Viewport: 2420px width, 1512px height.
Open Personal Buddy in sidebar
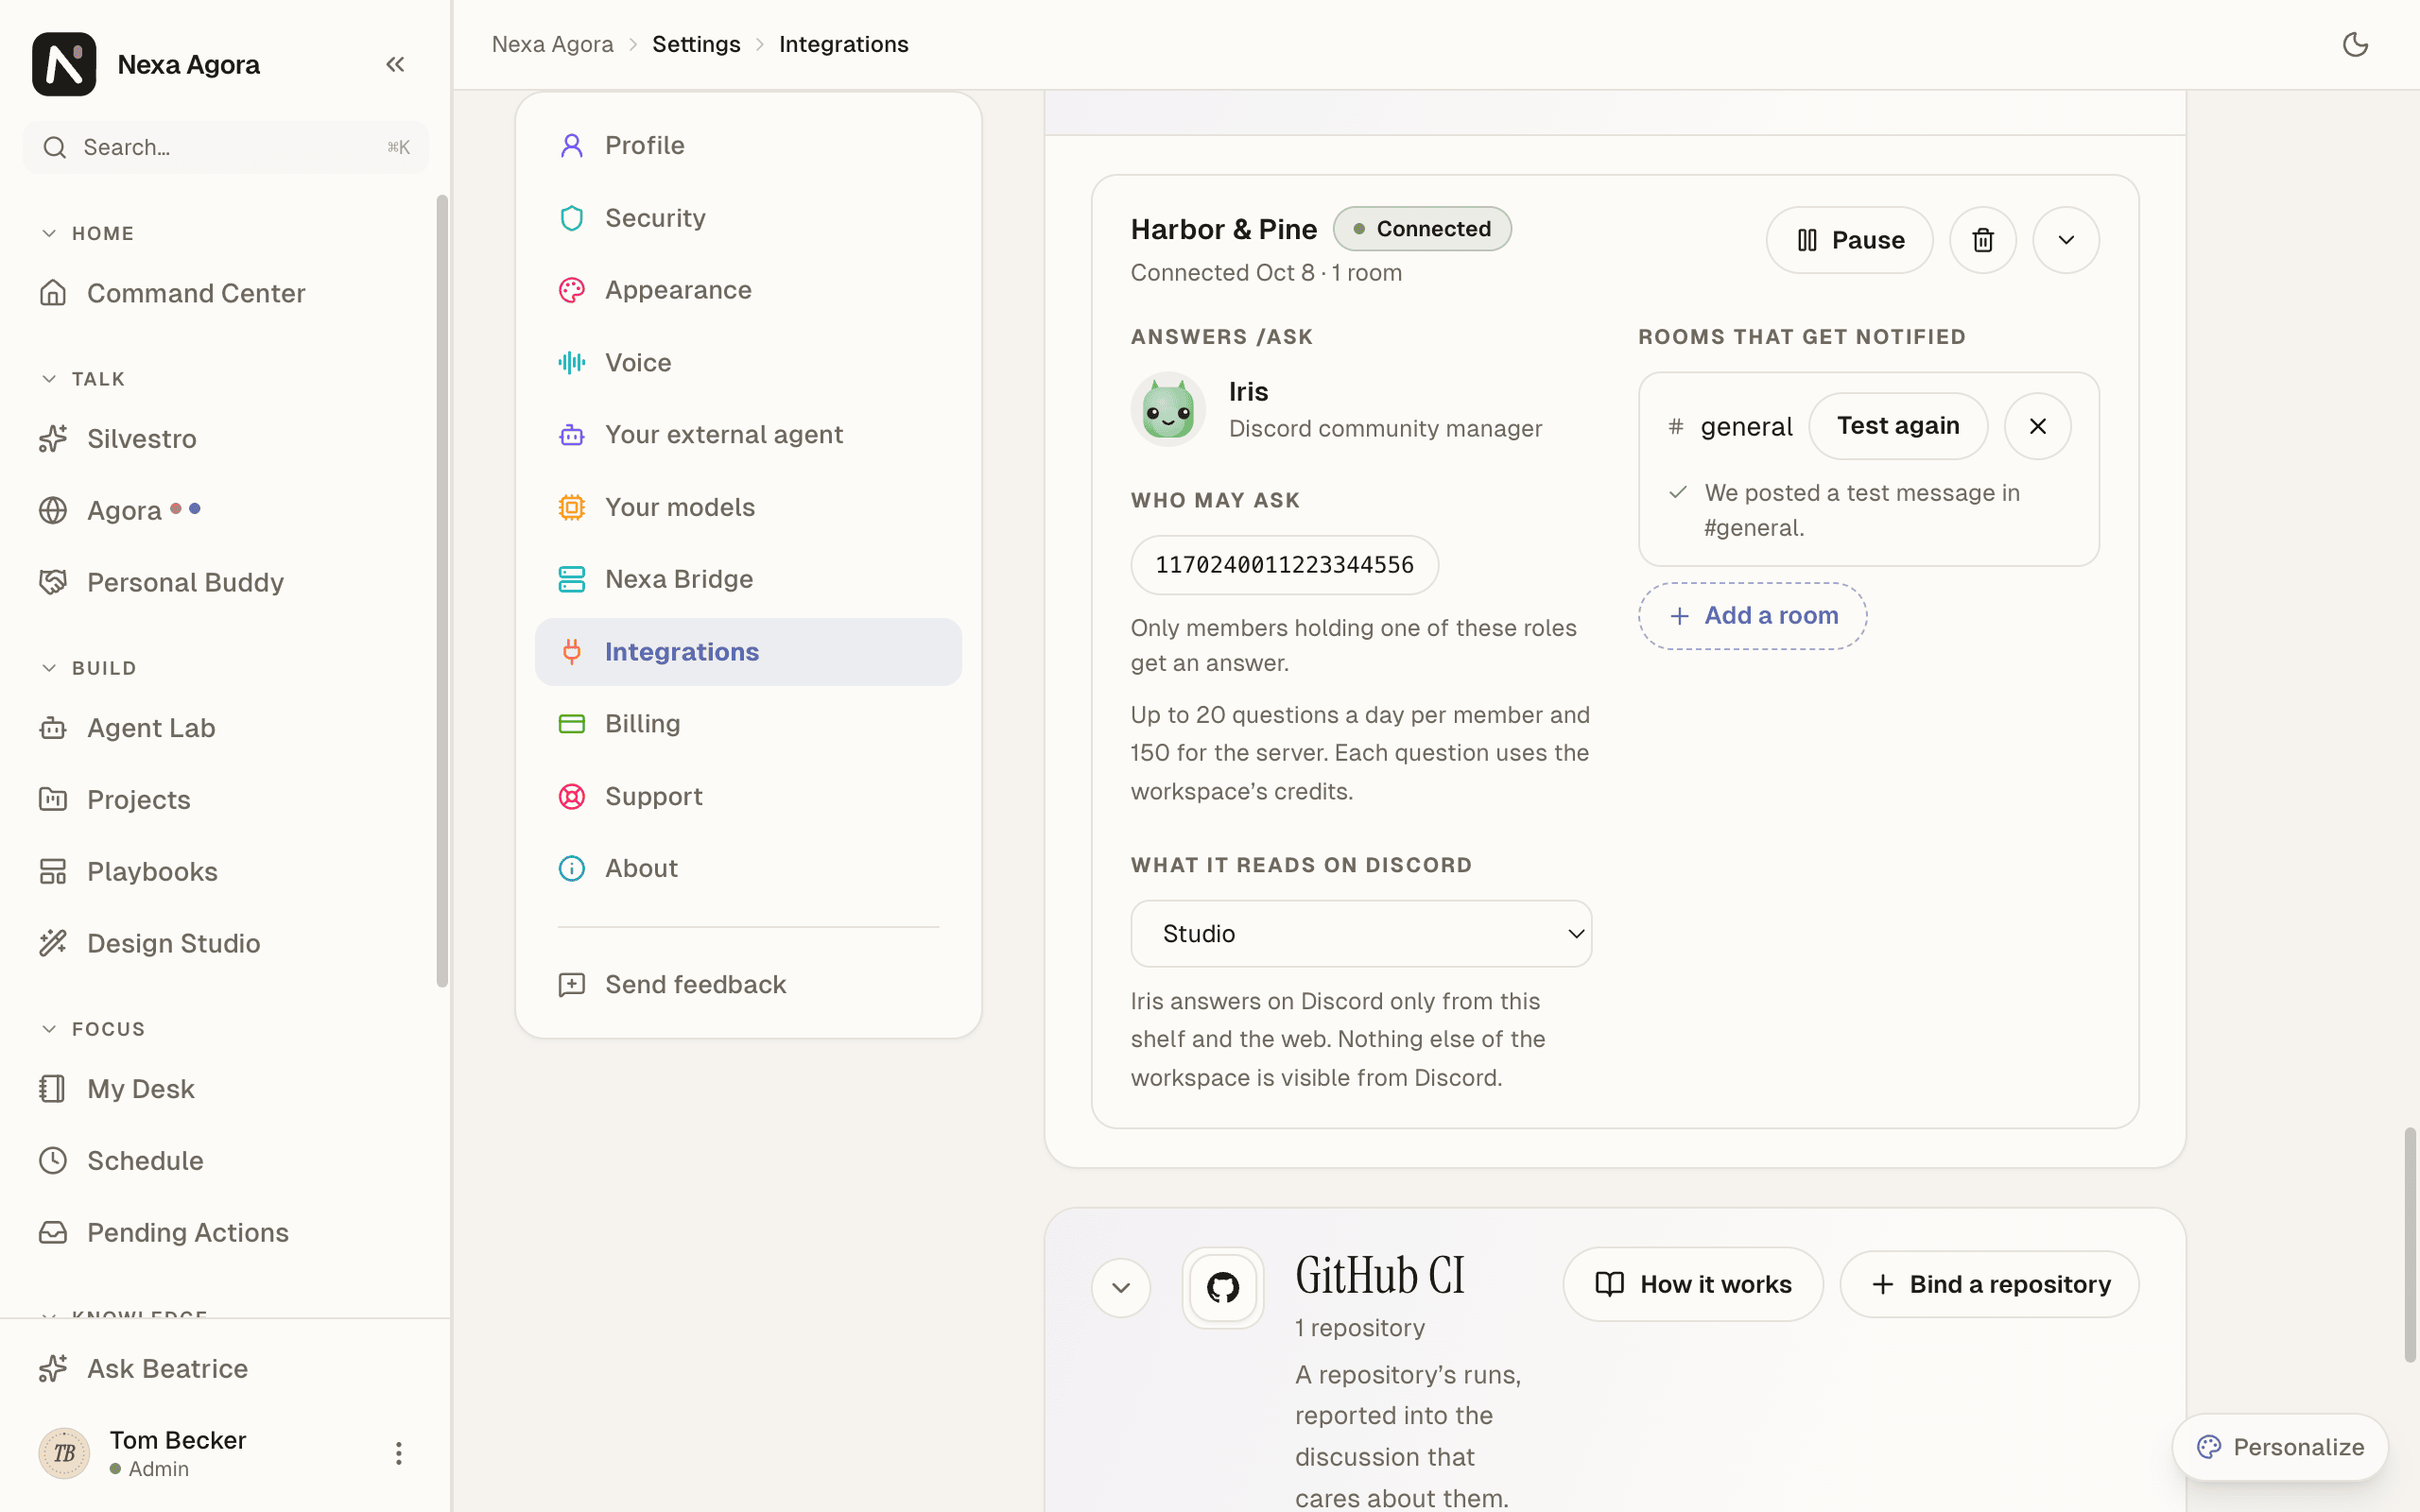[225, 582]
